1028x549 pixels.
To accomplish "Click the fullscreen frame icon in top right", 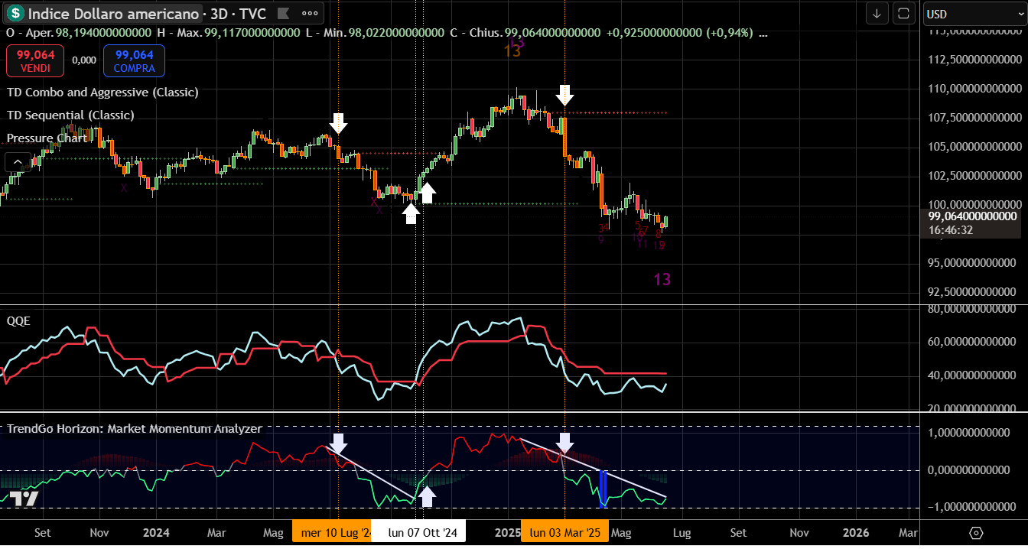I will pos(903,14).
